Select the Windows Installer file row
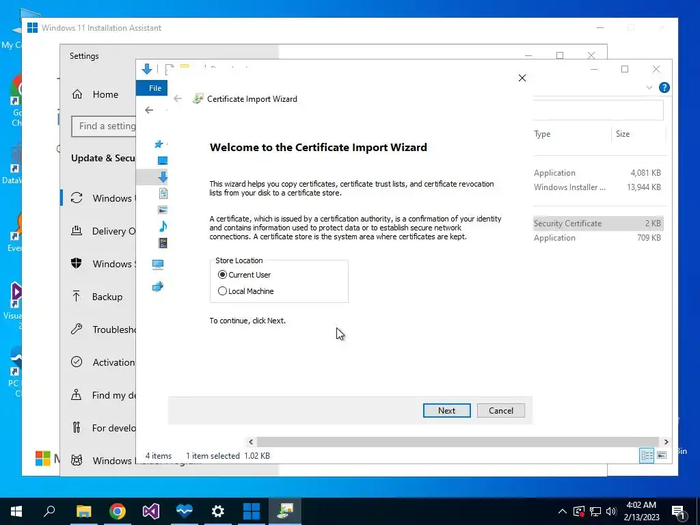 coord(598,187)
